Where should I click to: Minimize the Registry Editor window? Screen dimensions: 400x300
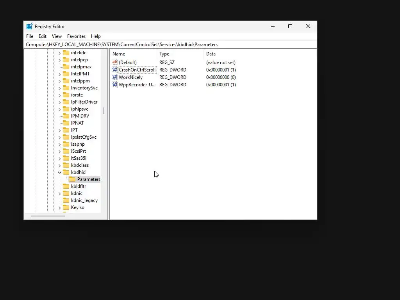273,26
